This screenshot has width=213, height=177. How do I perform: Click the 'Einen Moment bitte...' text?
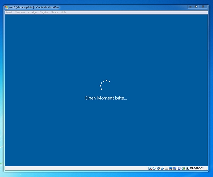(x=106, y=98)
